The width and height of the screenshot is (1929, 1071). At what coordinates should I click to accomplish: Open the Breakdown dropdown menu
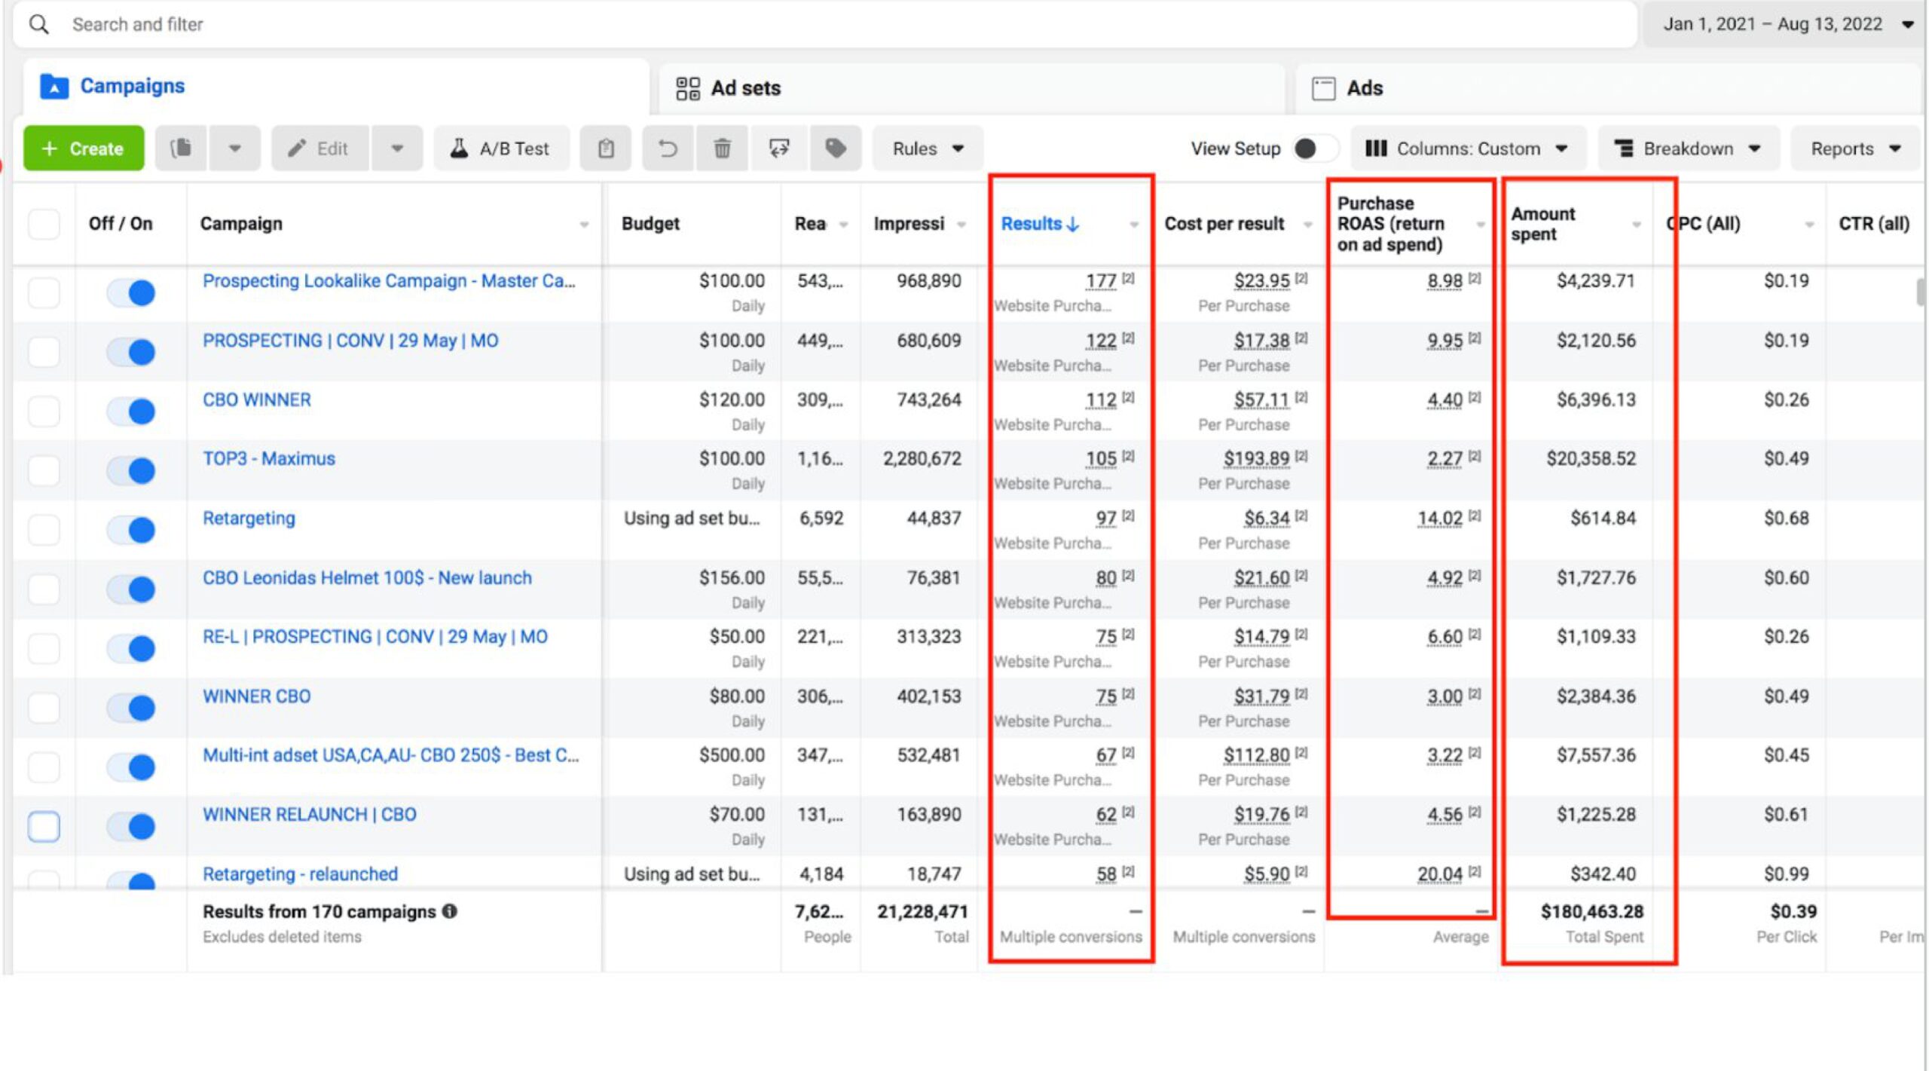[1688, 148]
